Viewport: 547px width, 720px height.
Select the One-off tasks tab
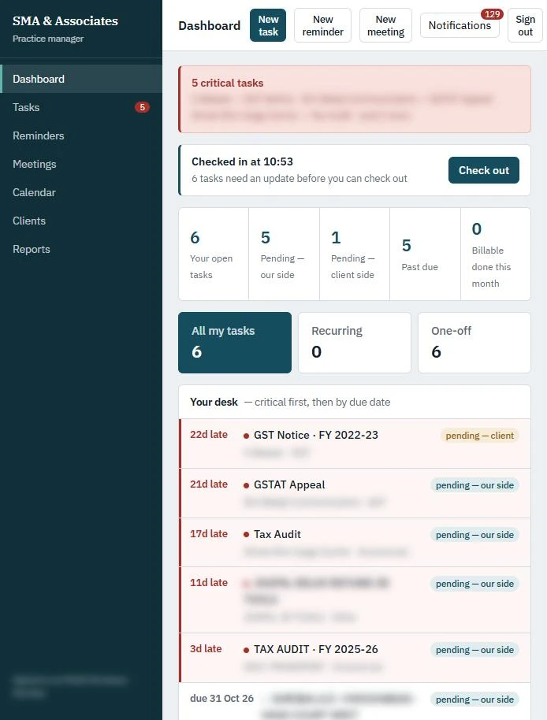474,343
